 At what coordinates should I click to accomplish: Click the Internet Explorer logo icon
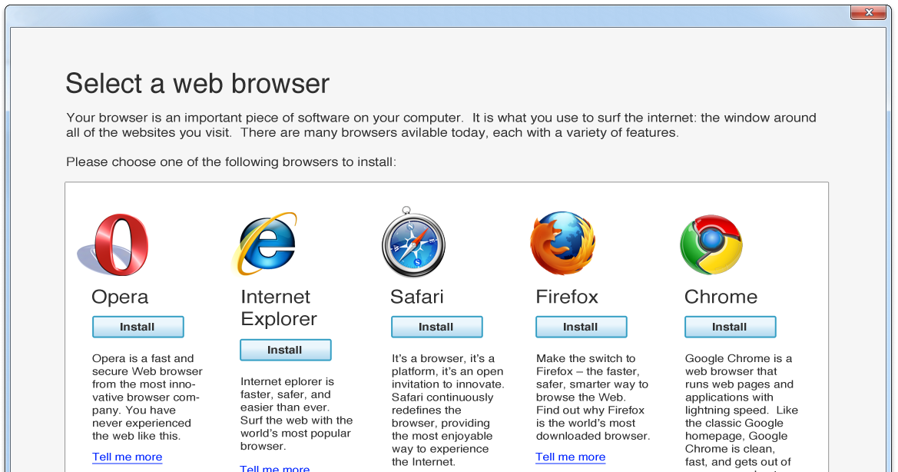click(265, 244)
